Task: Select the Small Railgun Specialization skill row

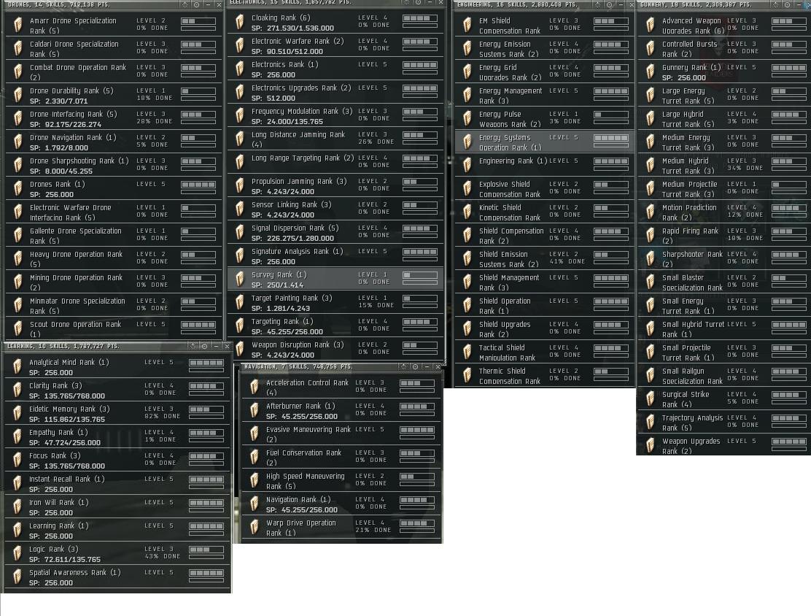Action: [x=724, y=374]
